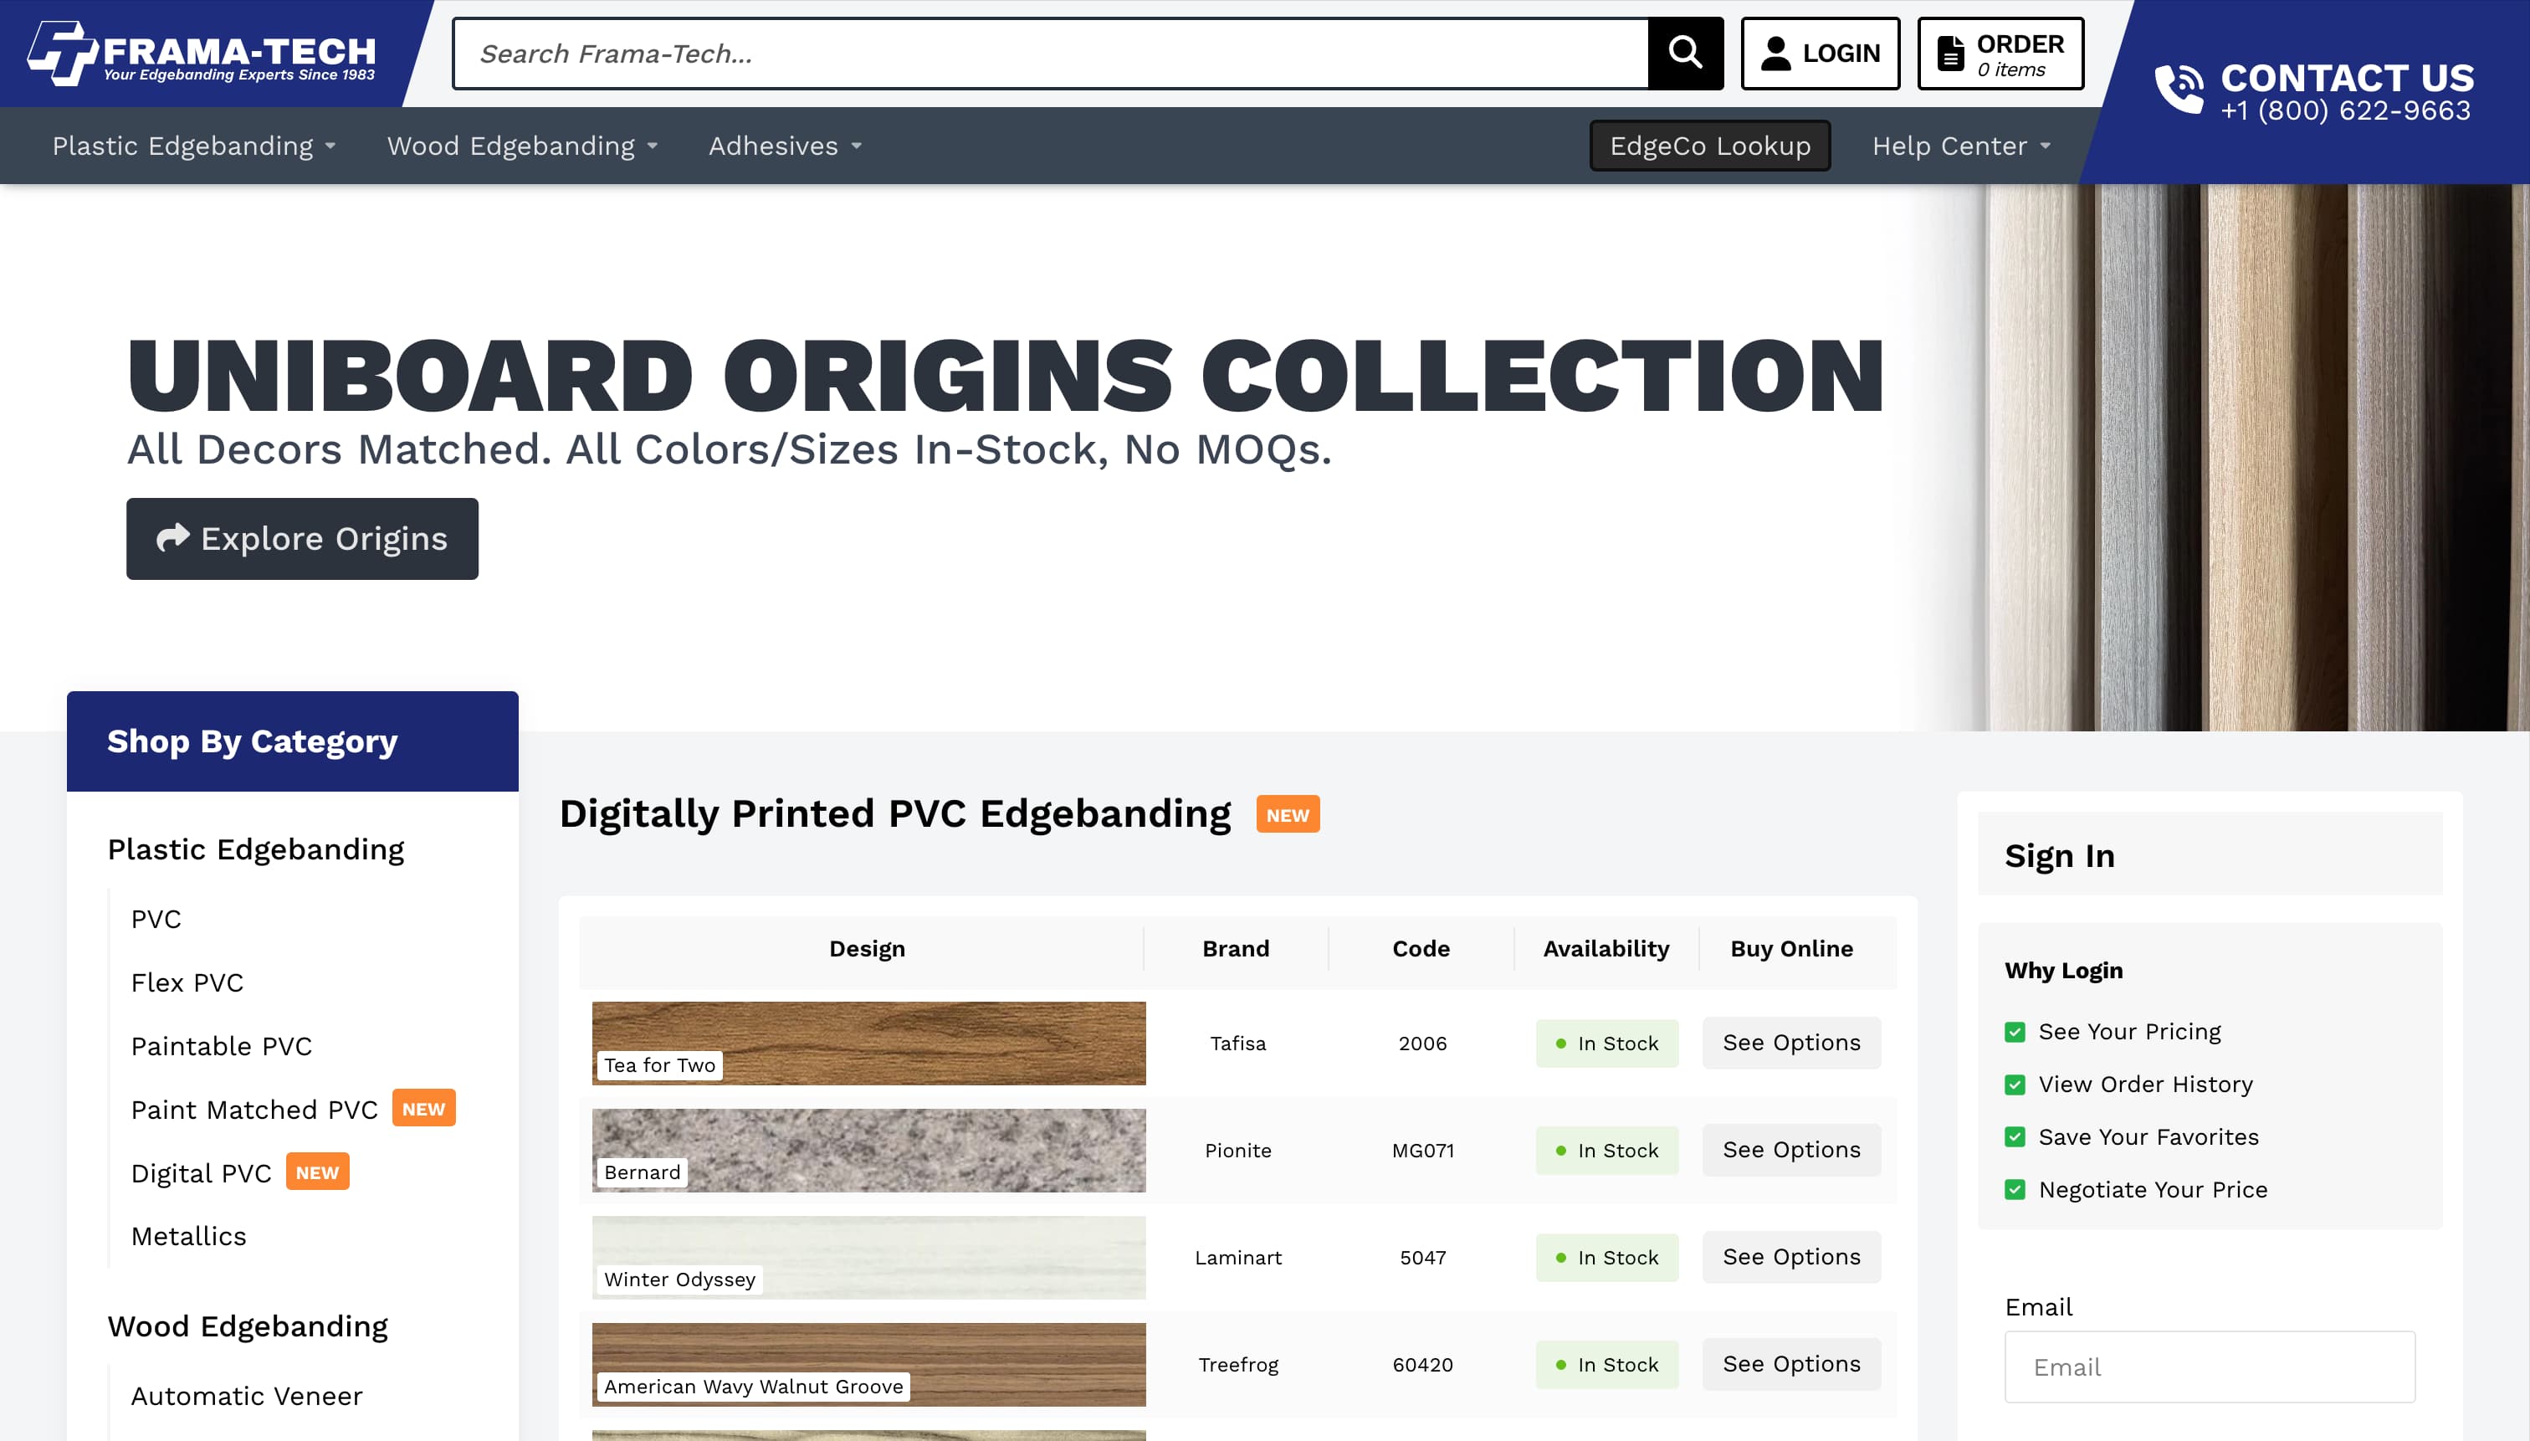Expand the Wood Edgebanding nav dropdown
This screenshot has width=2530, height=1441.
point(522,146)
